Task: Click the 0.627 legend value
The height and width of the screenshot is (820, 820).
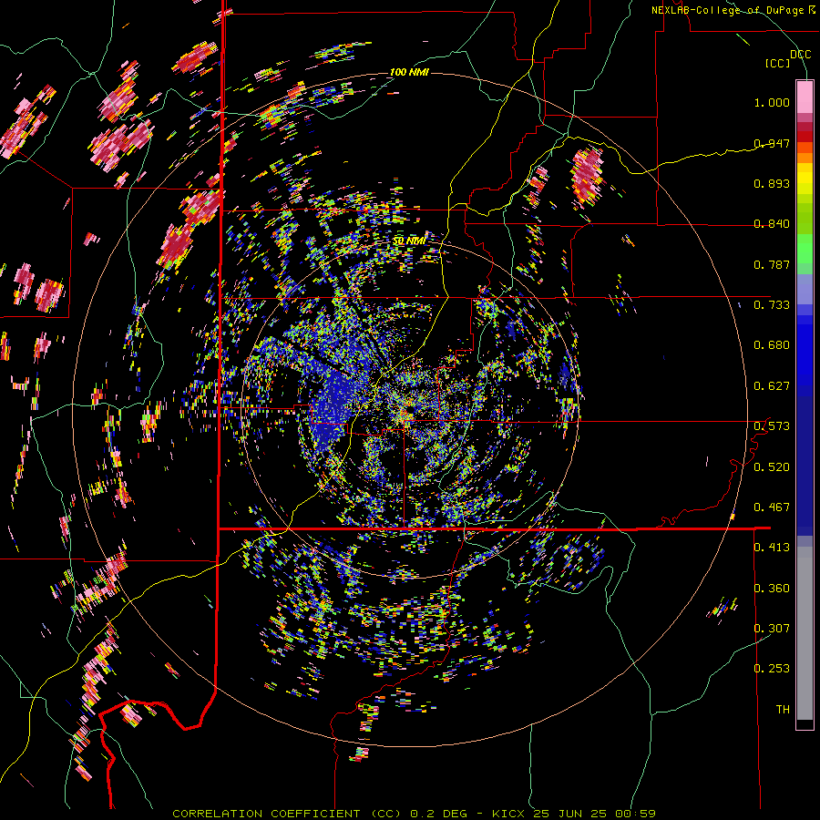Action: 772,386
